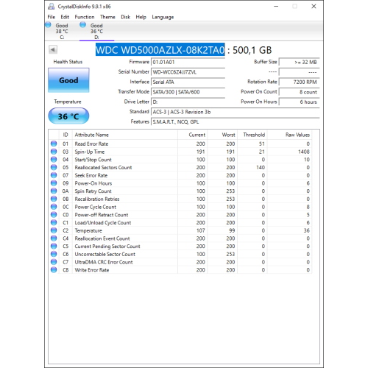The width and height of the screenshot is (368, 368).
Task: Click the Good health status button
Action: click(x=68, y=80)
